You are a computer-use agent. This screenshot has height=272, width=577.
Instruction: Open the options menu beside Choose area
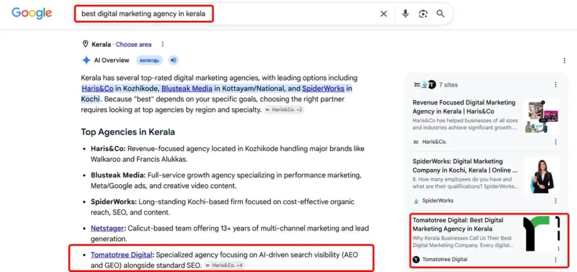(x=163, y=44)
